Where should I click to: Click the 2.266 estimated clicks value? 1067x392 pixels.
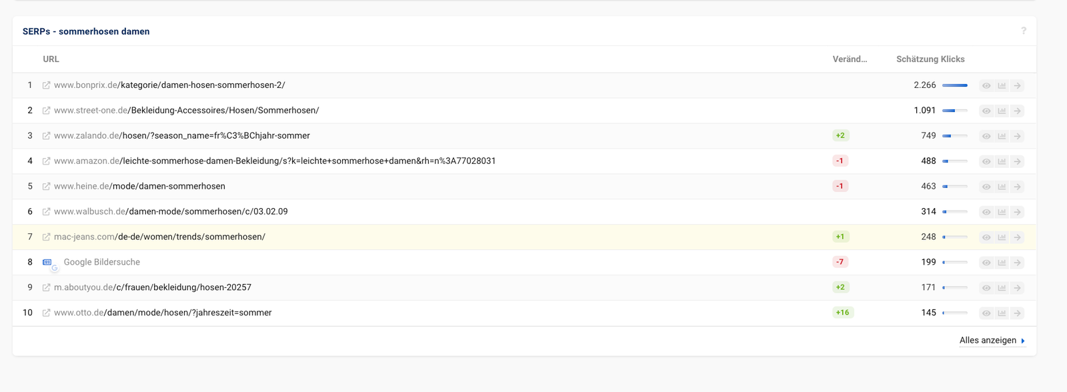pos(925,85)
